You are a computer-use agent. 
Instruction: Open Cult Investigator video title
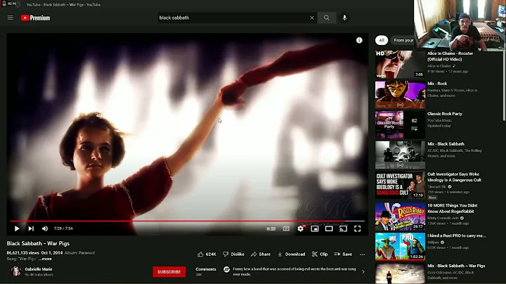pos(453,177)
